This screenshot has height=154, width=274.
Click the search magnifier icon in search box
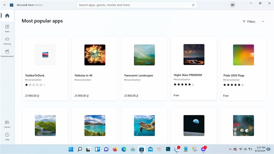[193, 5]
